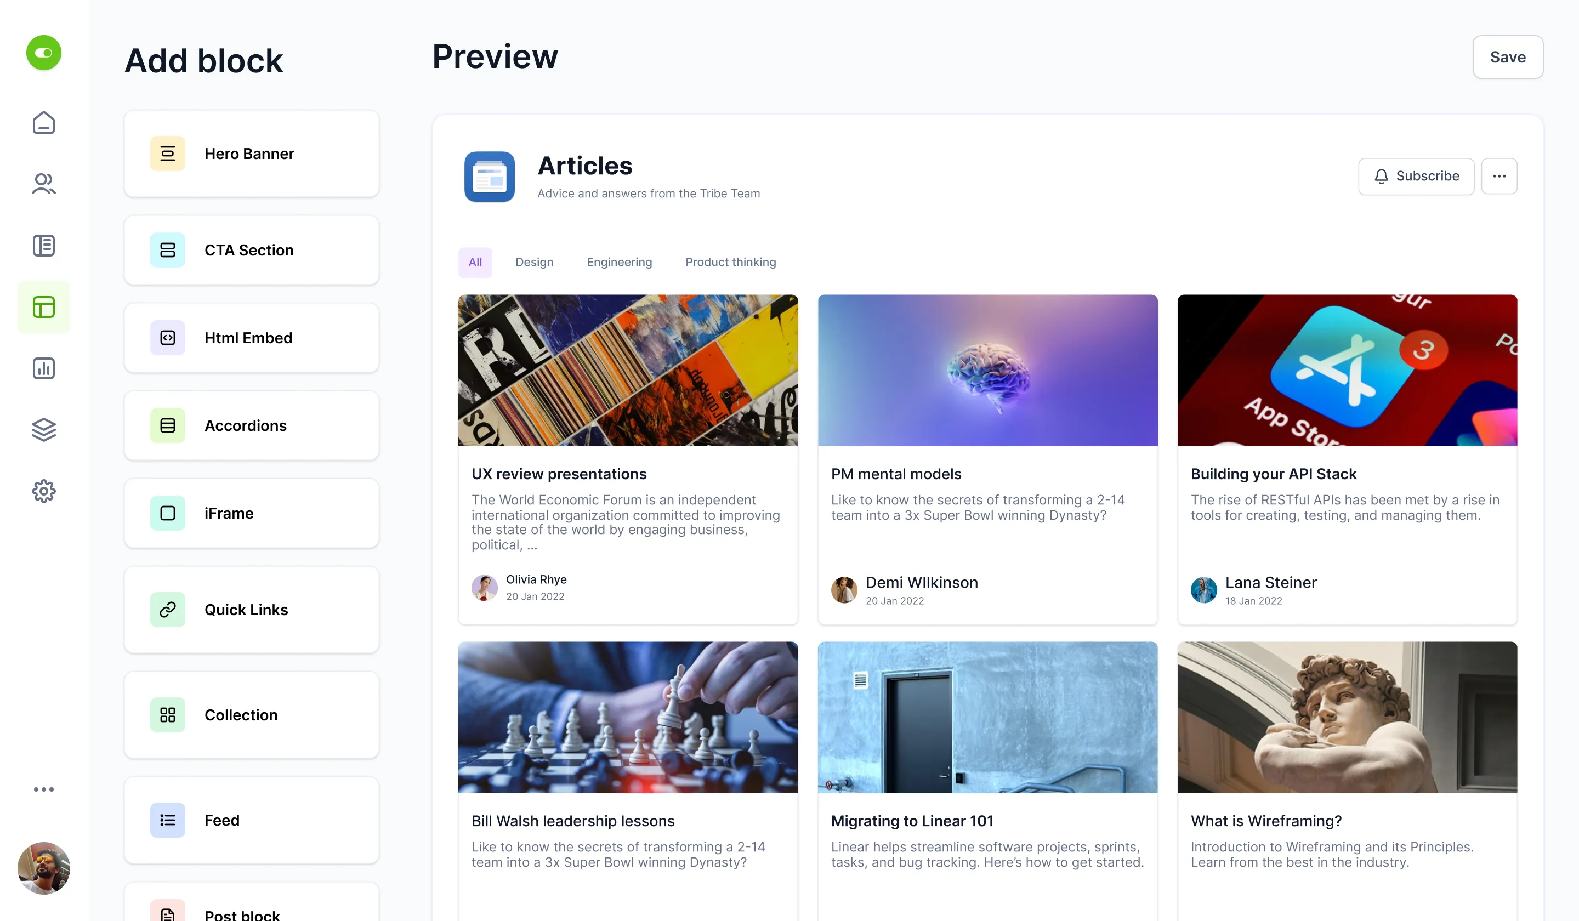Select the Design filter tab
This screenshot has height=921, width=1579.
pyautogui.click(x=534, y=262)
